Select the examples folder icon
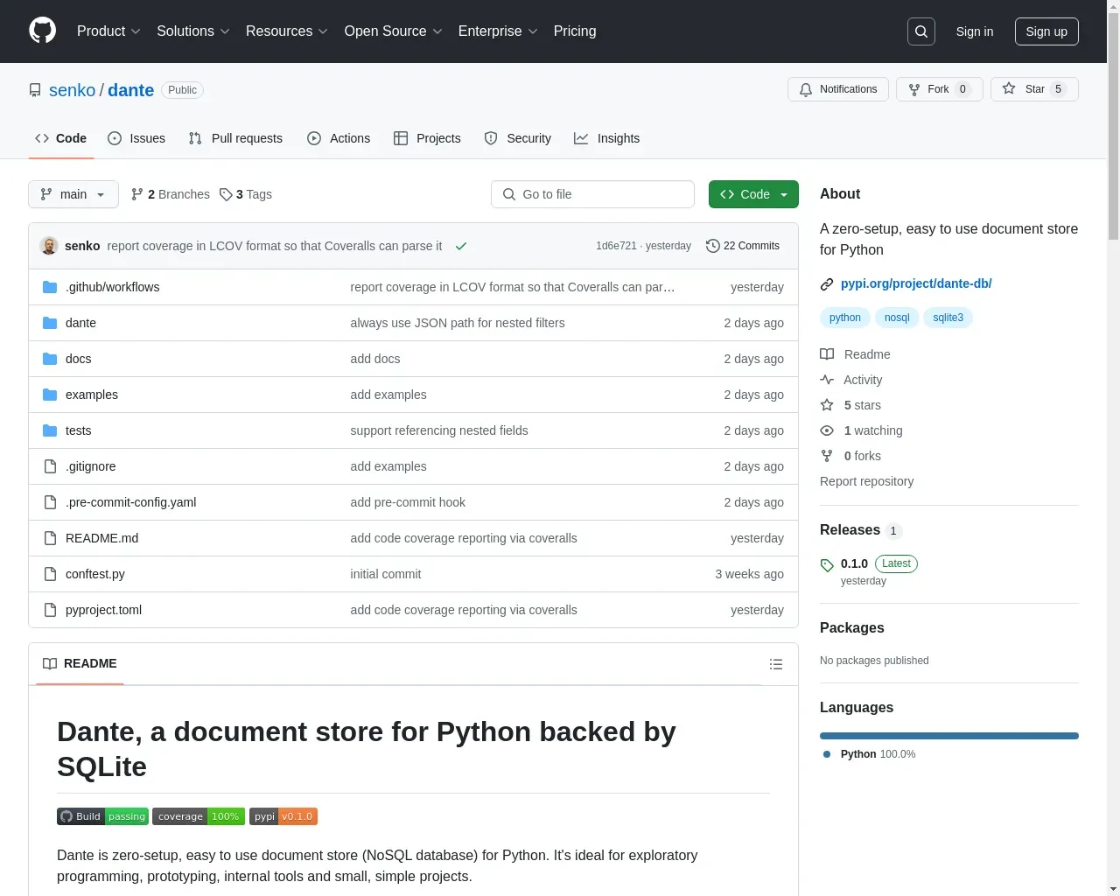Image resolution: width=1120 pixels, height=896 pixels. [50, 395]
